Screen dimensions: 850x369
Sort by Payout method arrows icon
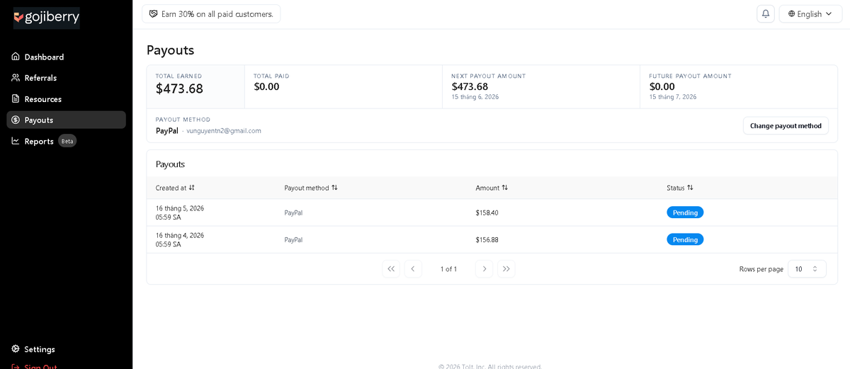tap(334, 188)
